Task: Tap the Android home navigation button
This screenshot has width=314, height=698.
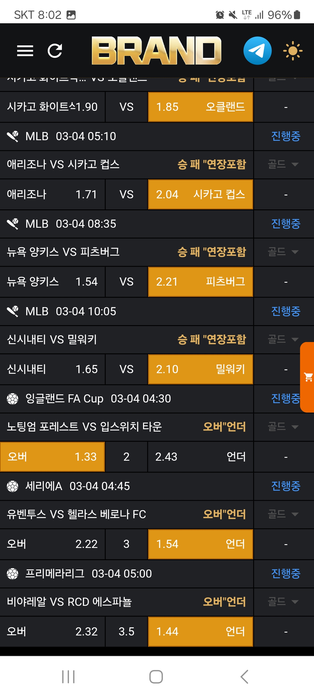Action: pyautogui.click(x=156, y=677)
